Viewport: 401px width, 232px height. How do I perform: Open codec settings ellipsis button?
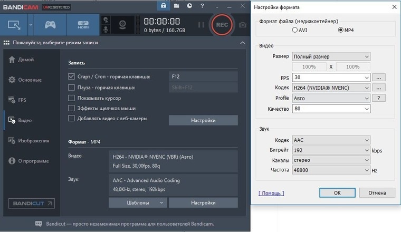point(379,88)
